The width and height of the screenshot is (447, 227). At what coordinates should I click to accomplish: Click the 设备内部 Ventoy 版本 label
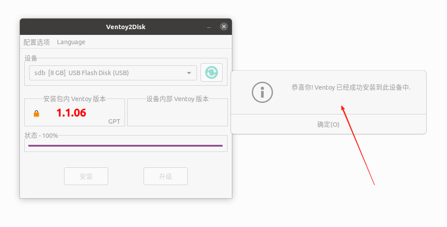[178, 99]
